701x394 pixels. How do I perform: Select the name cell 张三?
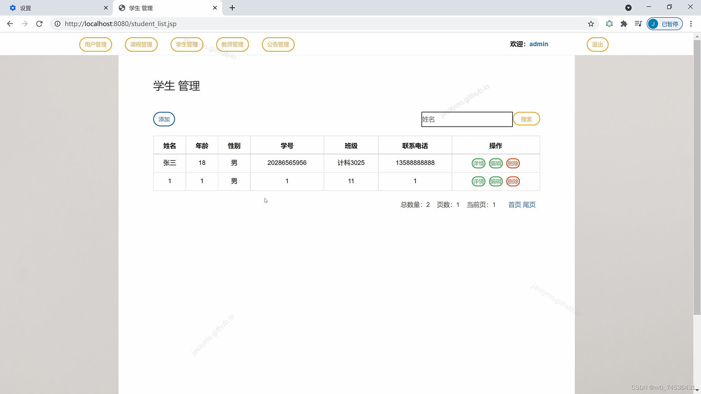pos(169,163)
